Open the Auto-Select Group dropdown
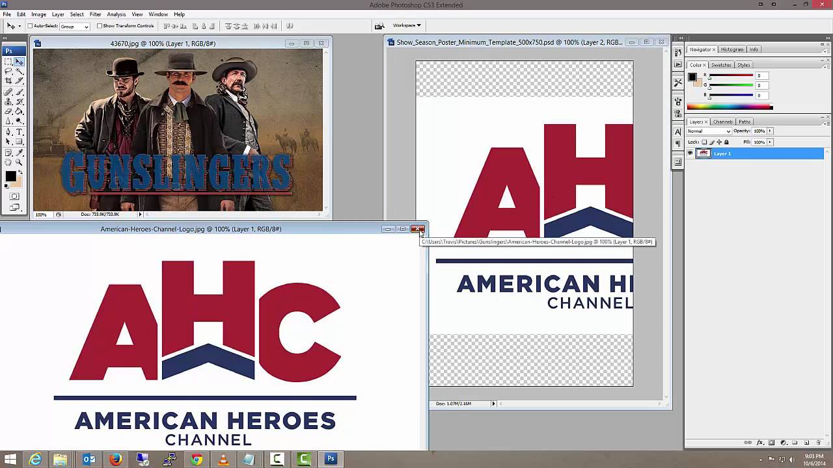The height and width of the screenshot is (468, 833). point(75,26)
